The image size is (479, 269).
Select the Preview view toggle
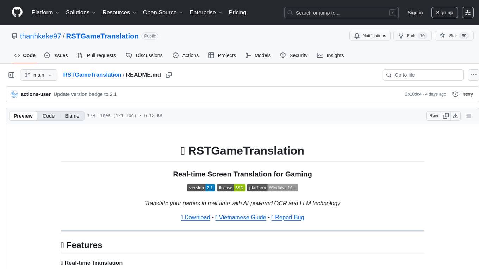(x=23, y=116)
